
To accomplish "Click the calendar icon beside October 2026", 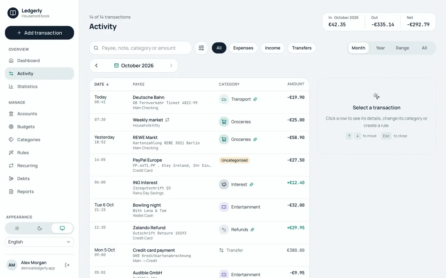I will click(116, 65).
